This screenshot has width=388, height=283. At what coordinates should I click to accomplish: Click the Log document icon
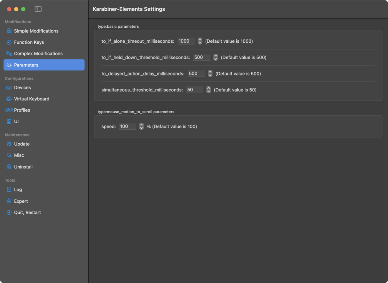9,189
